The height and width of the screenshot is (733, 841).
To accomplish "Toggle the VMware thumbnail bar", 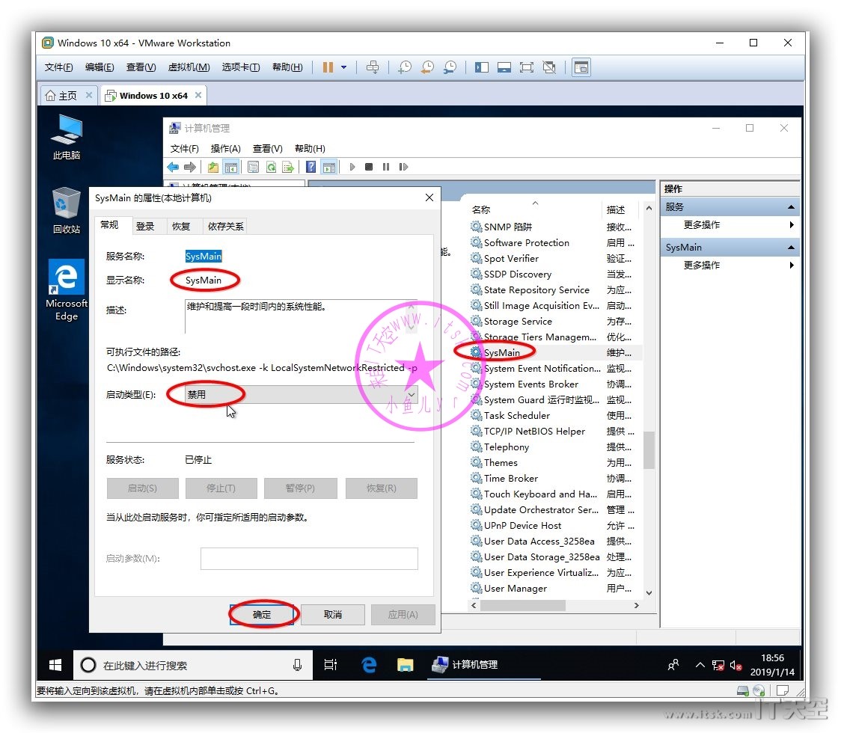I will [x=504, y=67].
